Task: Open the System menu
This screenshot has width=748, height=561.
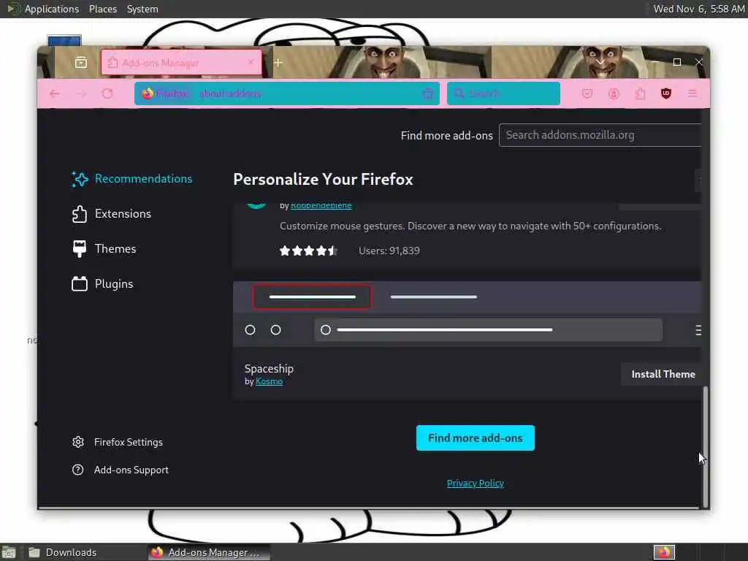Action: point(142,9)
